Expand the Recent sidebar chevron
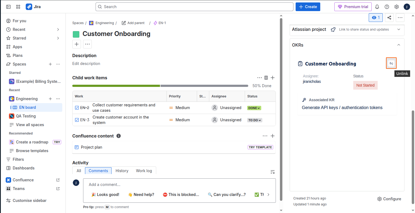The image size is (415, 213). (x=58, y=30)
